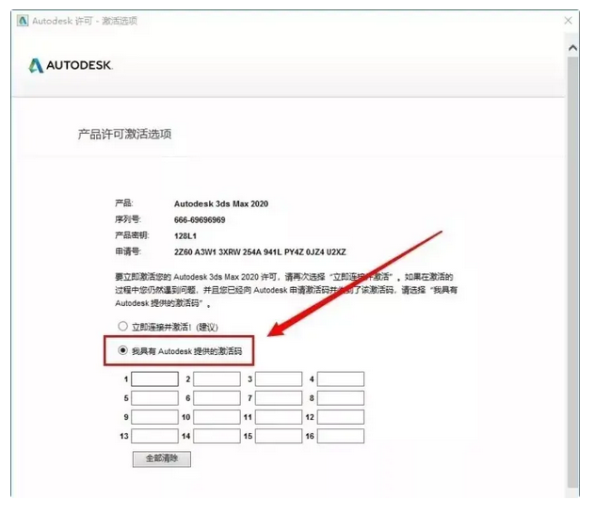Click activation code field 13
Image resolution: width=610 pixels, height=515 pixels.
pos(154,436)
